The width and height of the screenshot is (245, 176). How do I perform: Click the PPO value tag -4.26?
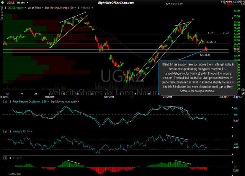[236, 121]
